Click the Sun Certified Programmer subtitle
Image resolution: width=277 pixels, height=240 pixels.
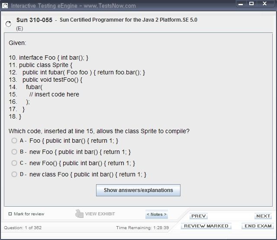click(x=129, y=20)
